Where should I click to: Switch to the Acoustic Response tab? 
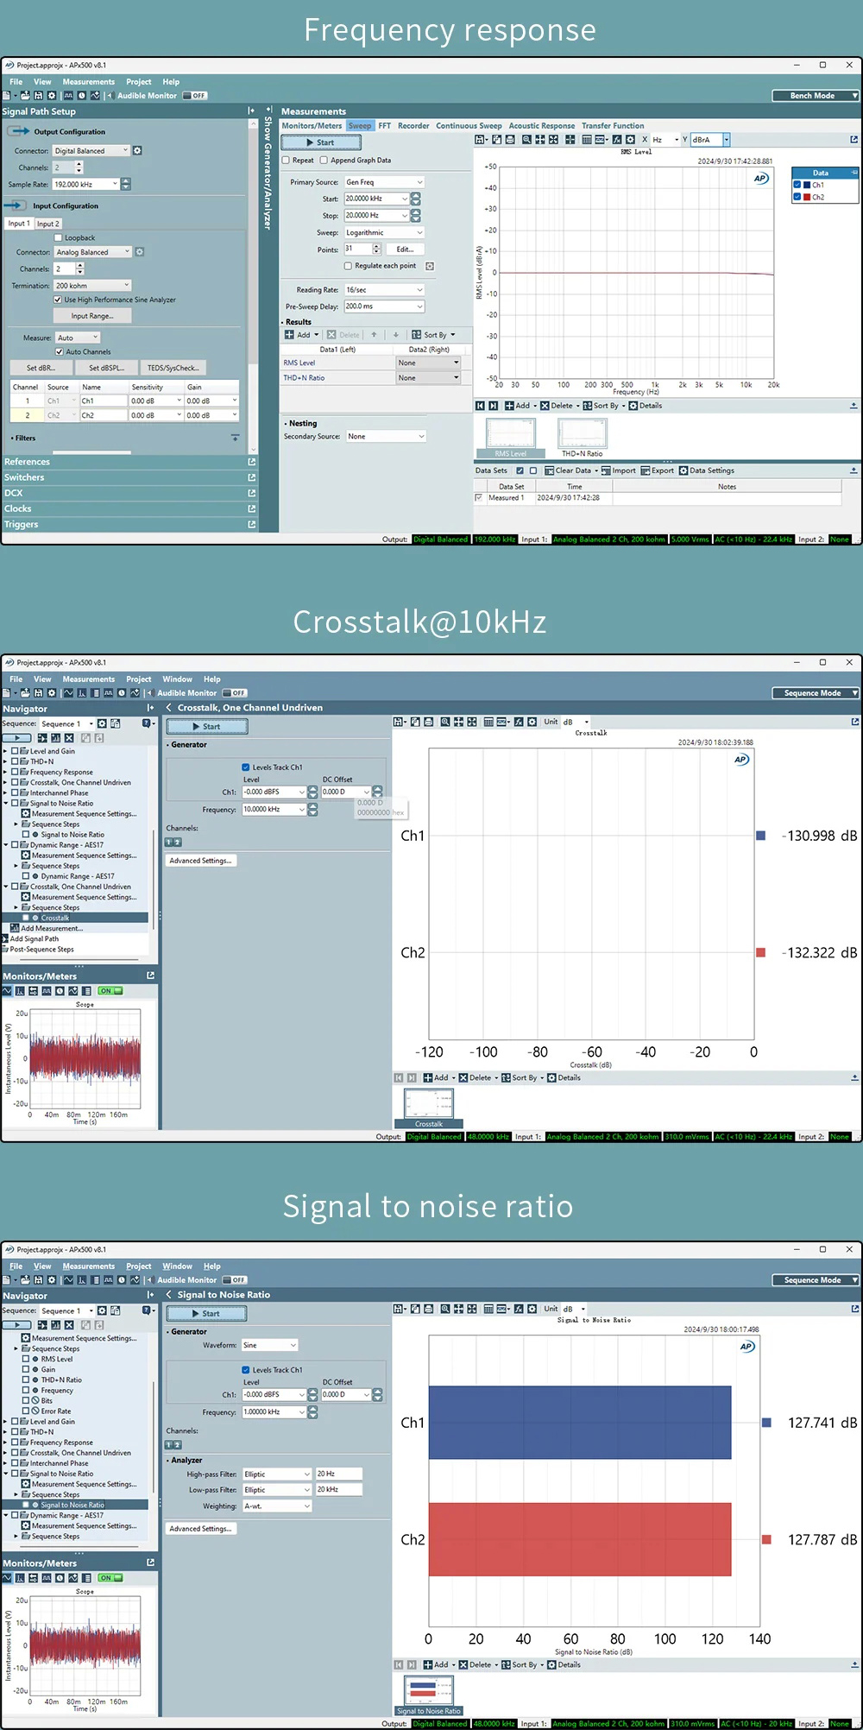point(541,126)
